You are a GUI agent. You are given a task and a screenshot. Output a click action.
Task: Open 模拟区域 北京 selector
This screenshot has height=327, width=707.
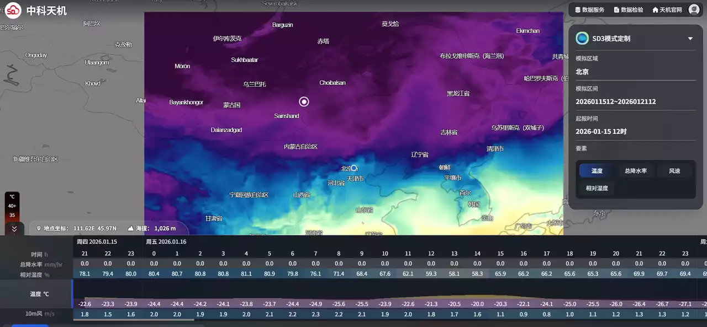(582, 72)
